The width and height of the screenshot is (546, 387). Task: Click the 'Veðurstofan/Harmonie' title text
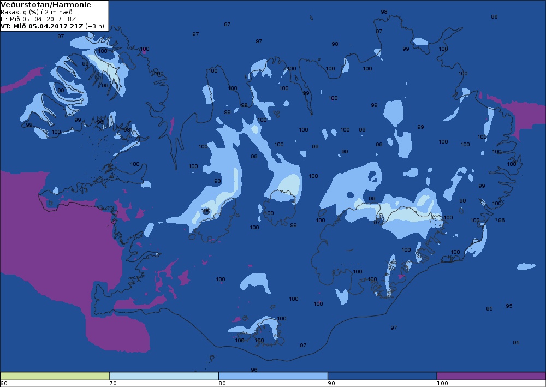point(46,5)
